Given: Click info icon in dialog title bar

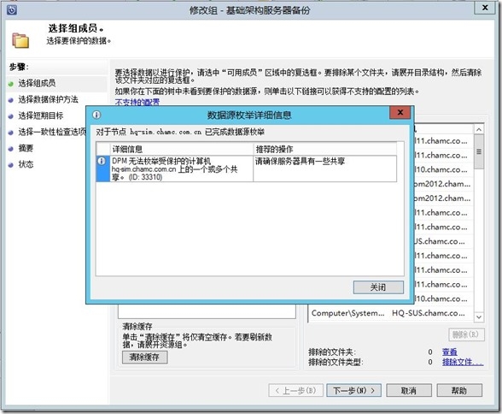Looking at the screenshot, I should [x=96, y=115].
